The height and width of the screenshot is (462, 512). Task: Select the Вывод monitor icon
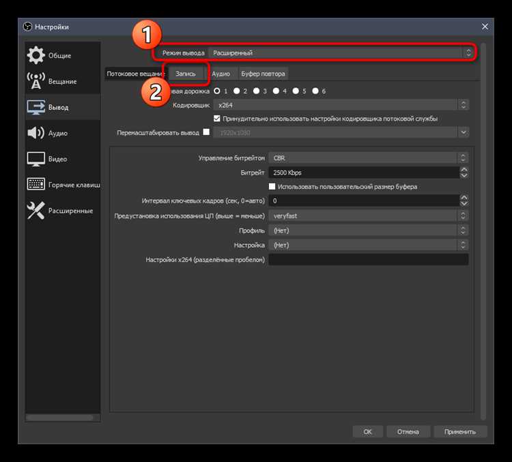[x=36, y=107]
